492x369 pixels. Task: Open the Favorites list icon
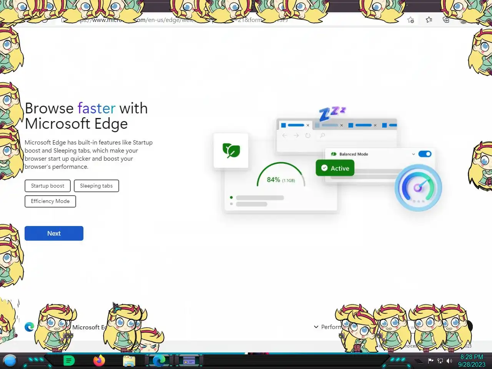point(429,20)
